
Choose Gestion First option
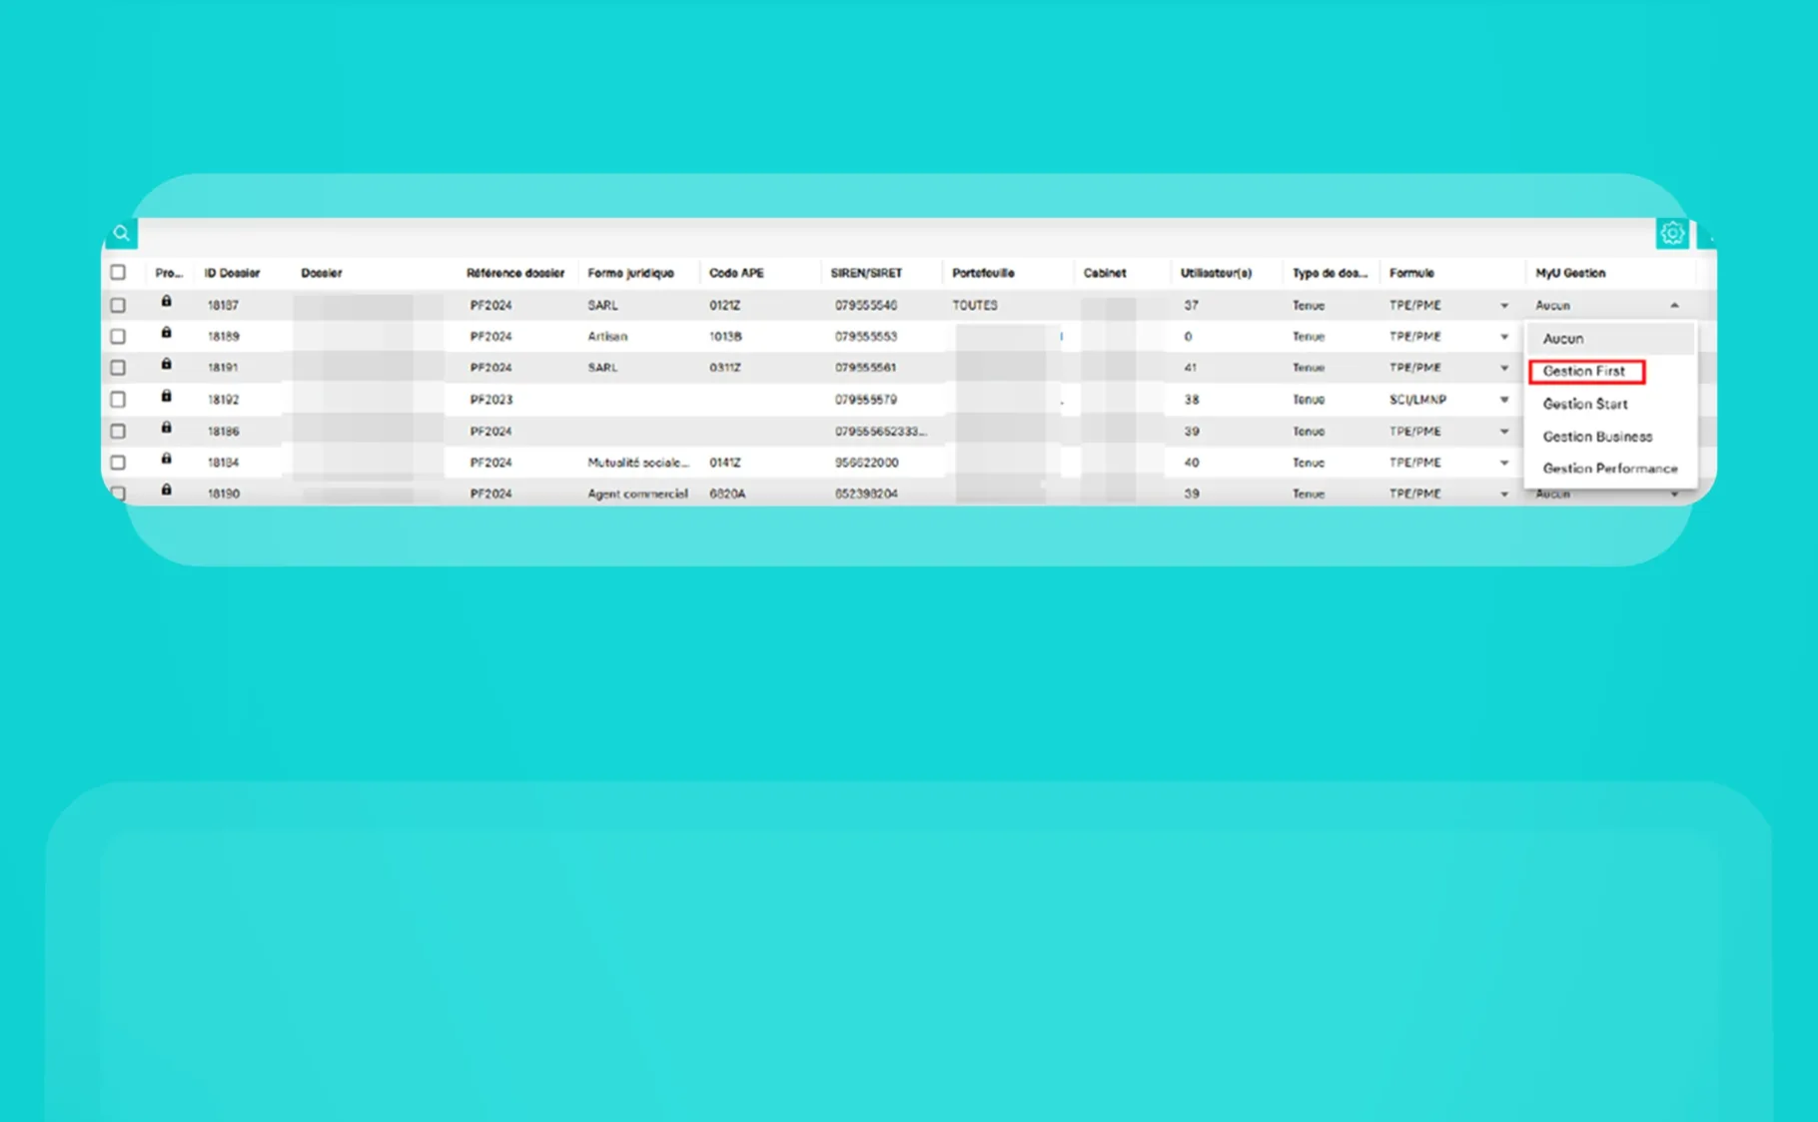coord(1586,372)
